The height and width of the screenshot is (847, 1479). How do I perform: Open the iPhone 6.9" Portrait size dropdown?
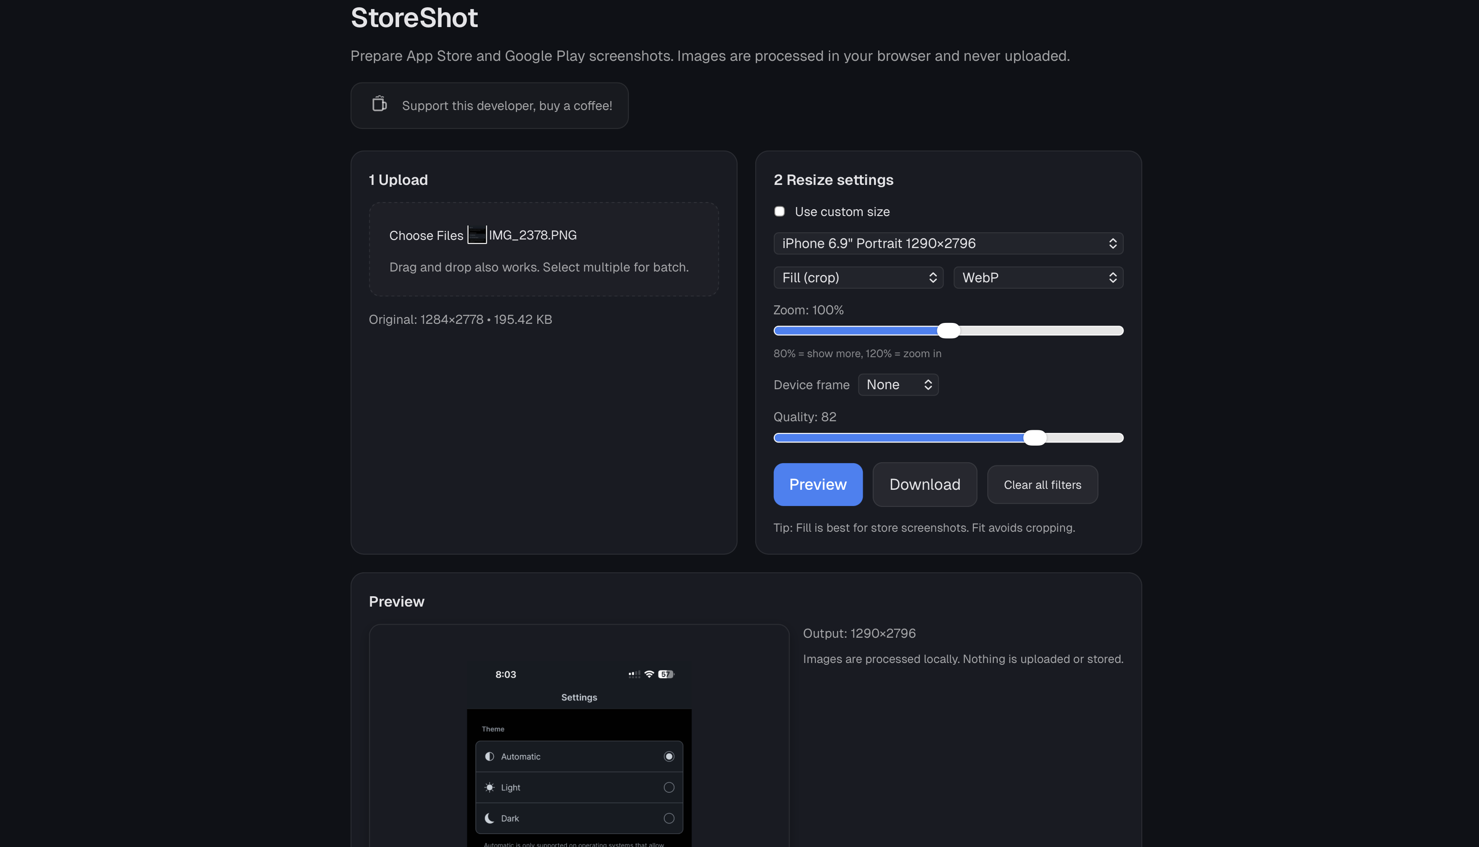click(948, 243)
